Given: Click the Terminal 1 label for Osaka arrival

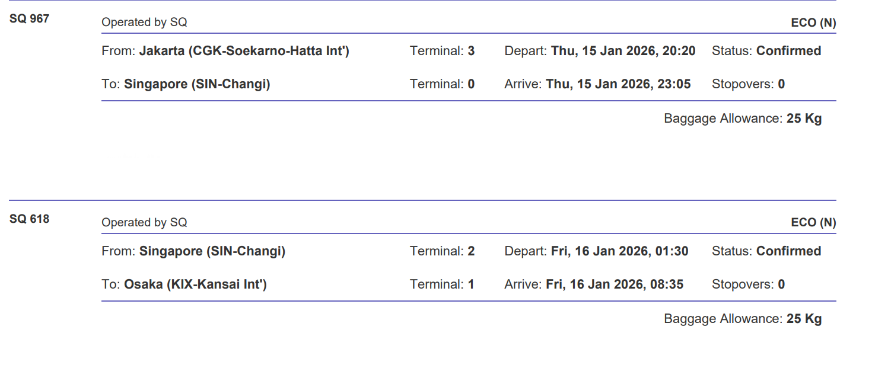Looking at the screenshot, I should 442,284.
